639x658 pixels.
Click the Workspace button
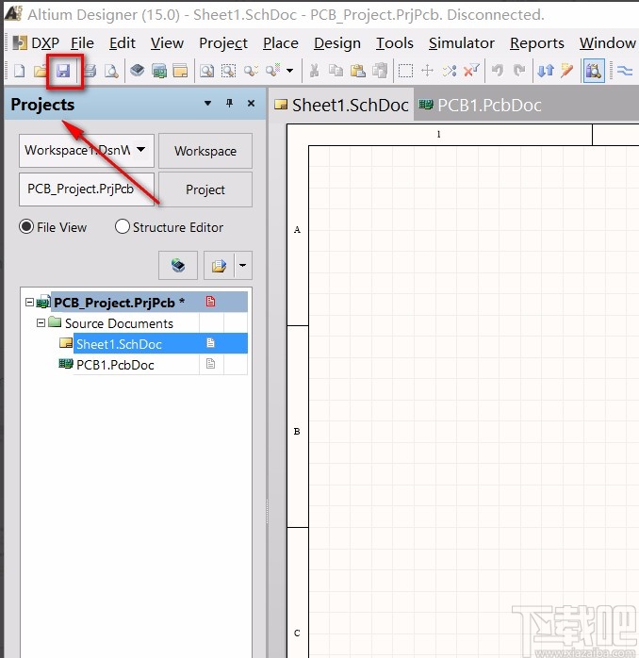[205, 151]
